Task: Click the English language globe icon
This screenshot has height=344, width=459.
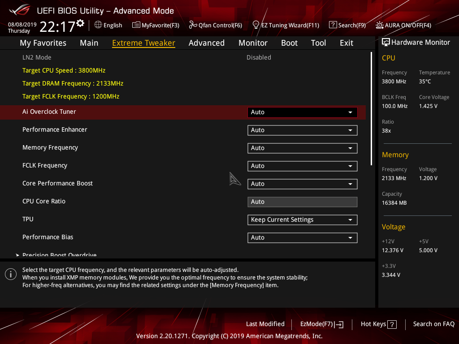Action: coord(97,25)
